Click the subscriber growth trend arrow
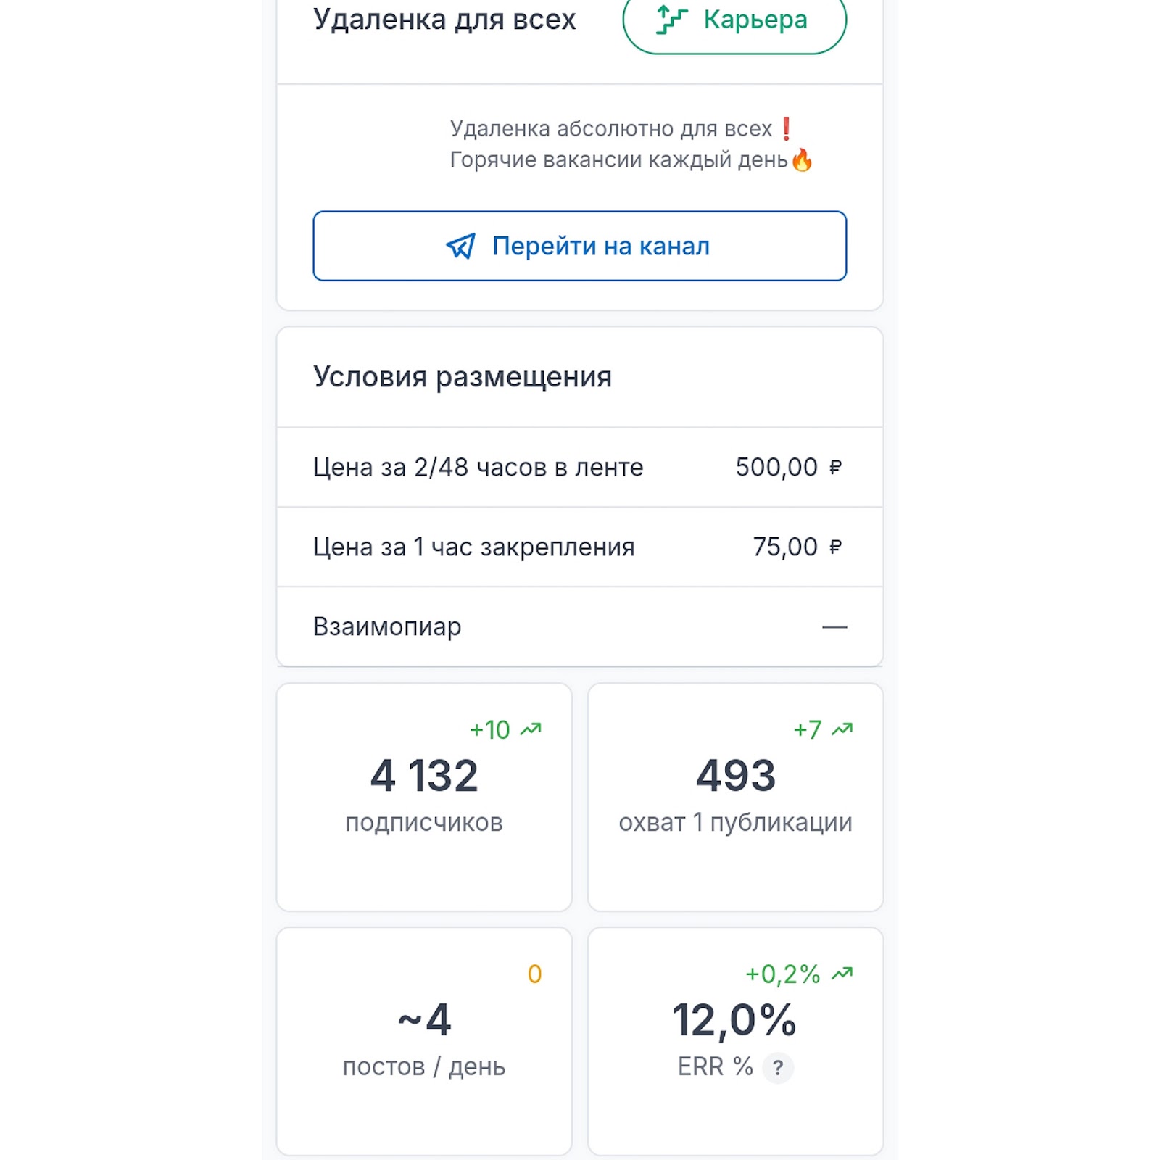The width and height of the screenshot is (1160, 1160). coord(531,729)
